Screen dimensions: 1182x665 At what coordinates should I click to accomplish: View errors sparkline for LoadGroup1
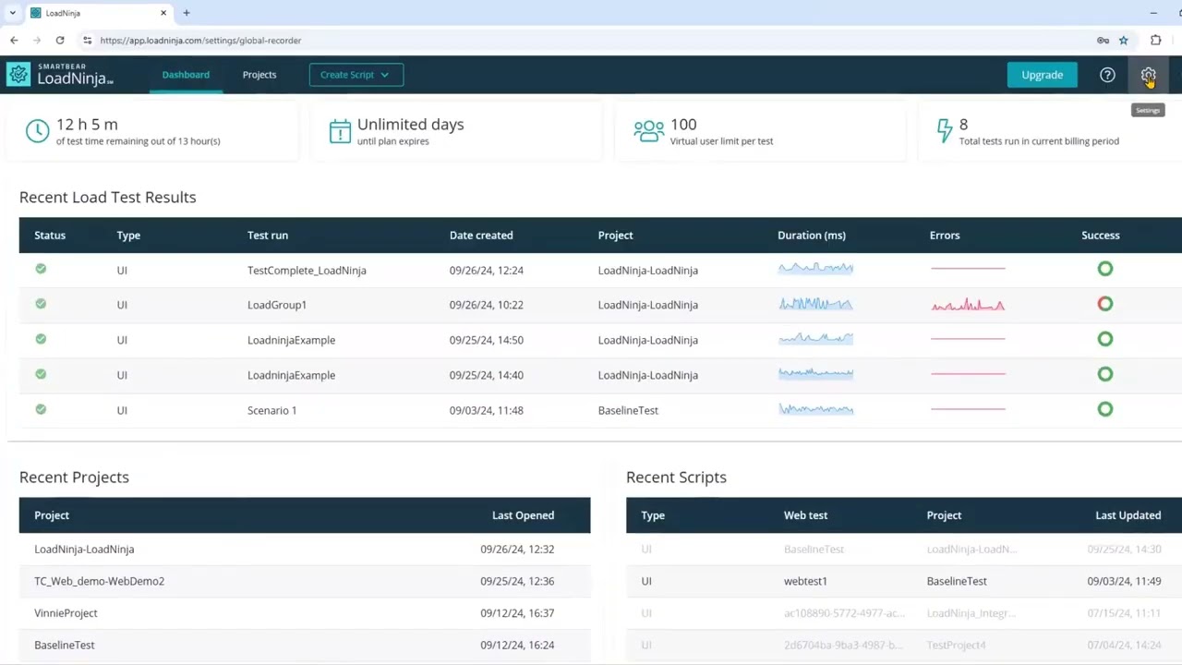pos(968,304)
